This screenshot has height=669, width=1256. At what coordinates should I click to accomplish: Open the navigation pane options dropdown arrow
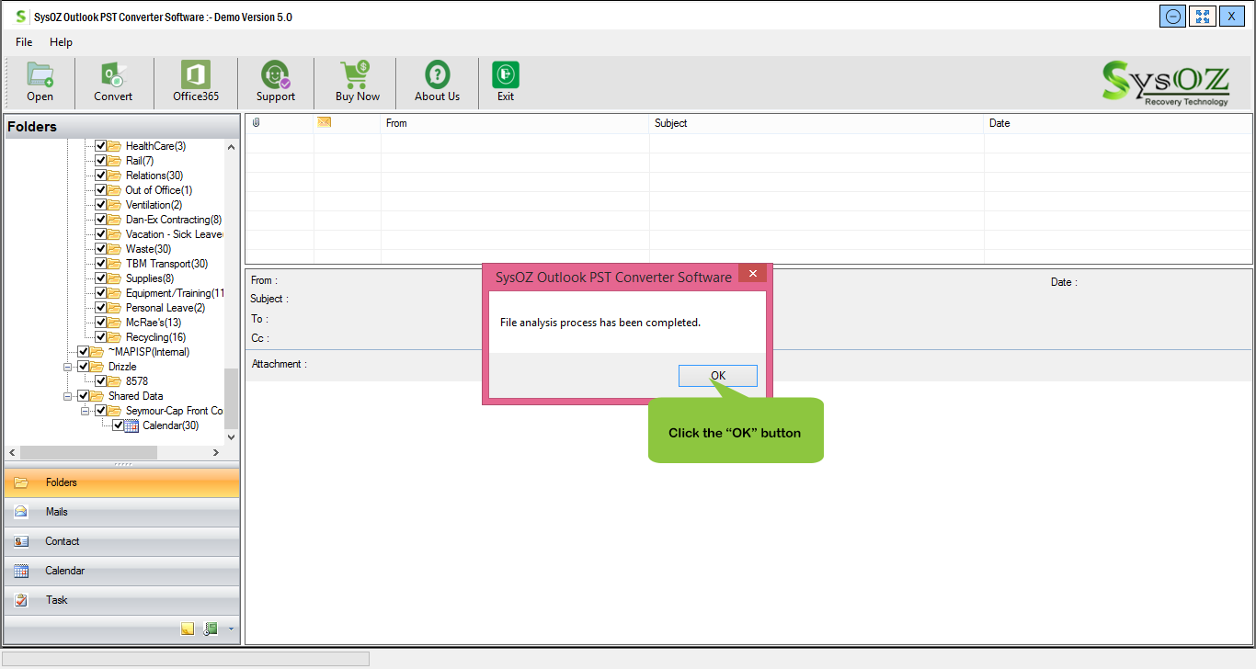231,629
